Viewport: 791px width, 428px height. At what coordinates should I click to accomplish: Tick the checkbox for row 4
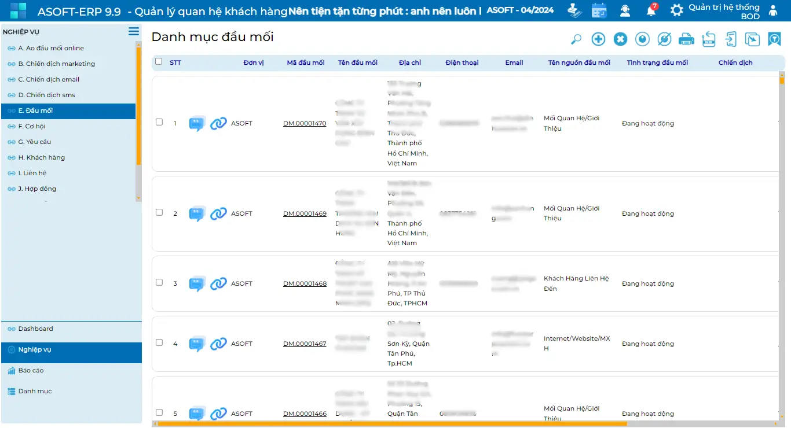coord(159,342)
